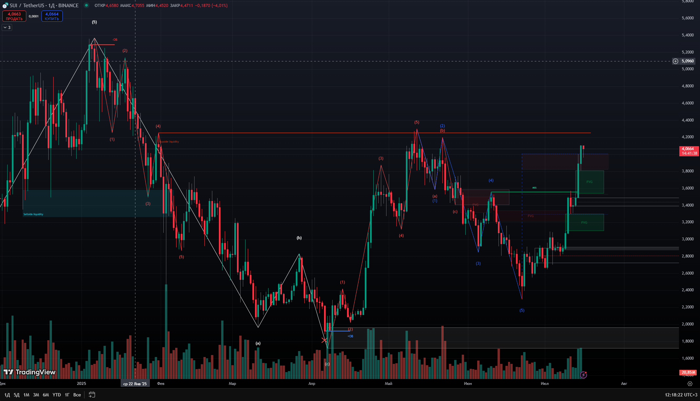Click the 5,4000 price scale label

(x=688, y=35)
